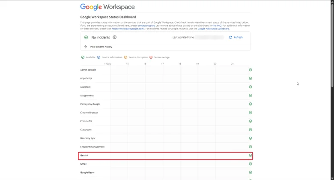334x180 pixels.
Task: Click the No incidents text
Action: (101, 37)
